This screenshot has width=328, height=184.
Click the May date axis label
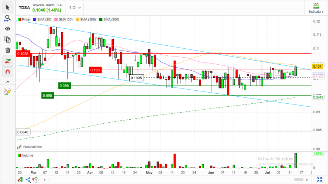pos(149,172)
